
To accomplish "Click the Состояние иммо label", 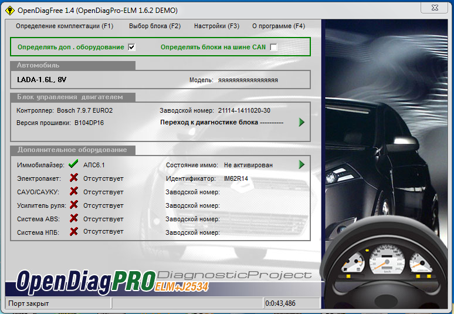I will tap(192, 165).
